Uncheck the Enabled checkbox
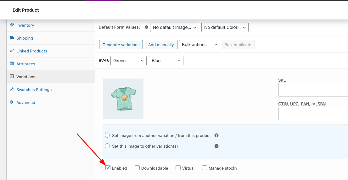 (108, 168)
